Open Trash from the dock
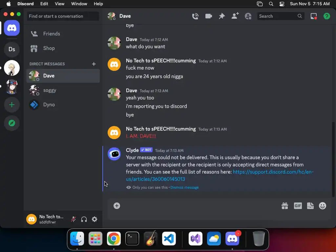This screenshot has height=252, width=336. coord(259,239)
